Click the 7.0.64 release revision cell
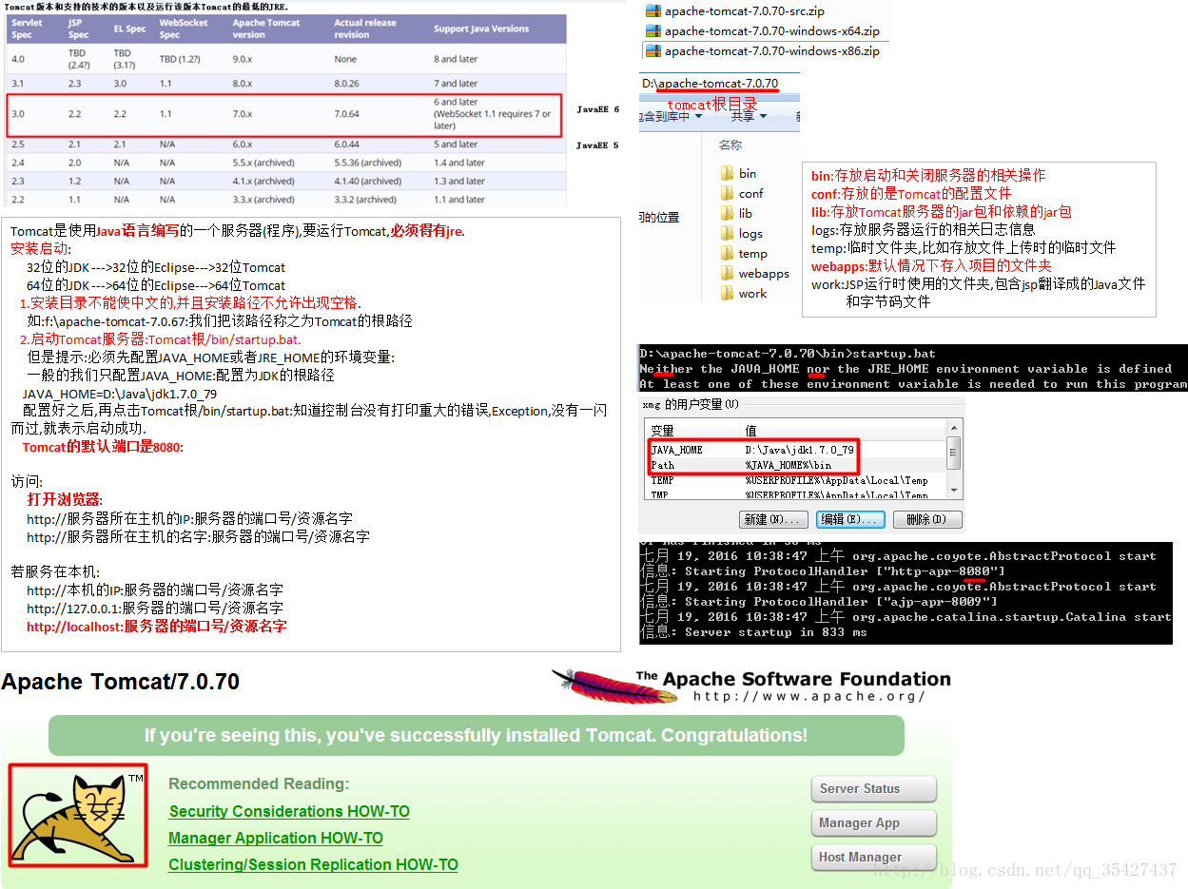The width and height of the screenshot is (1188, 889). tap(347, 114)
